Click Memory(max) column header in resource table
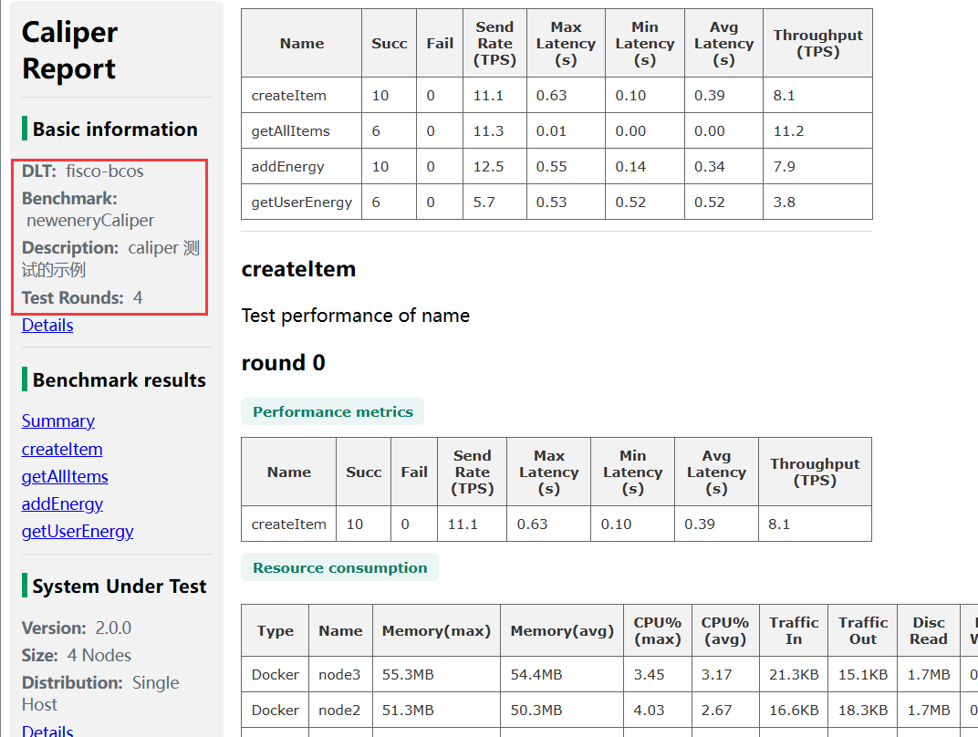Viewport: 978px width, 737px height. [436, 630]
